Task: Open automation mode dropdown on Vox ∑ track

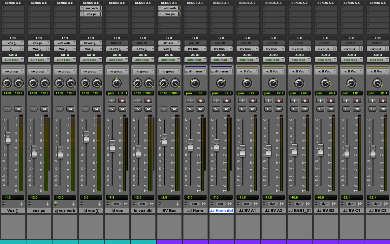Action: [x=13, y=60]
